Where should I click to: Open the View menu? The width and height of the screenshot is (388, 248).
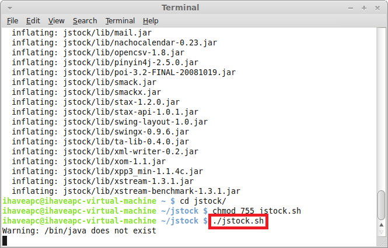point(56,21)
